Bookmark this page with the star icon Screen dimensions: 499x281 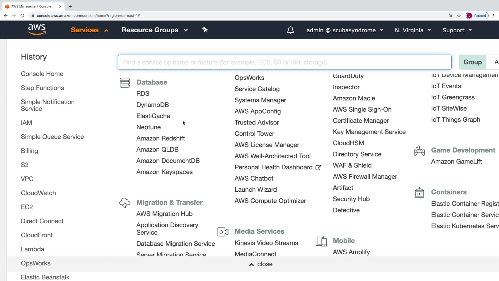click(x=459, y=16)
